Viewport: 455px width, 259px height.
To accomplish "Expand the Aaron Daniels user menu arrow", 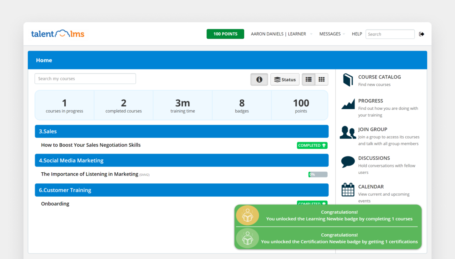I will pyautogui.click(x=311, y=34).
